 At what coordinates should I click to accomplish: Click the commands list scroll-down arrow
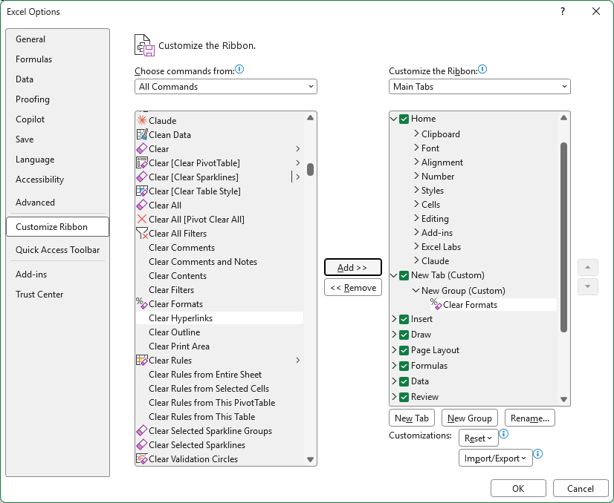tap(310, 459)
